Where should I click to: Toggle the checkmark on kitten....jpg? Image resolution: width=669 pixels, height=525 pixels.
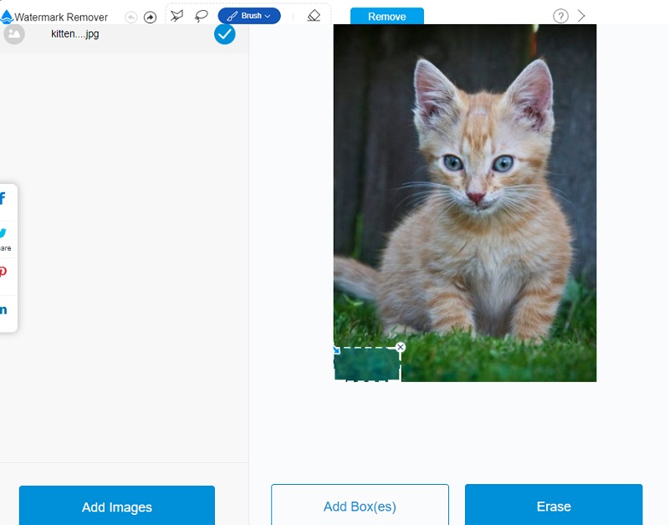point(224,34)
